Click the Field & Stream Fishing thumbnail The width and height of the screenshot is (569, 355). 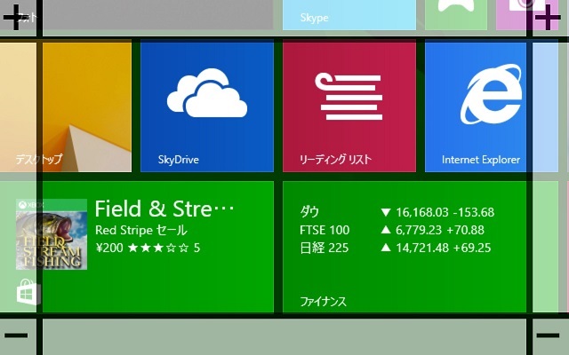click(x=52, y=234)
